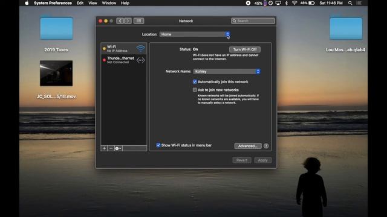Image resolution: width=387 pixels, height=217 pixels.
Task: Open the View menu
Action: [x=93, y=3]
